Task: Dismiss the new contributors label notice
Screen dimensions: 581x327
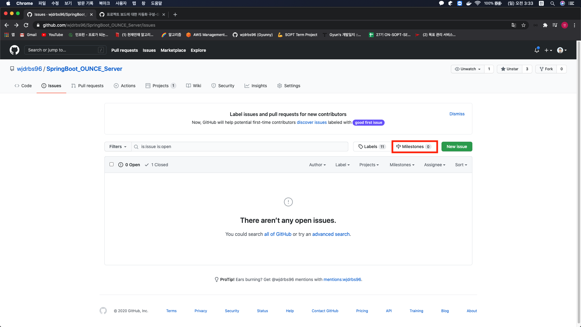Action: click(457, 114)
